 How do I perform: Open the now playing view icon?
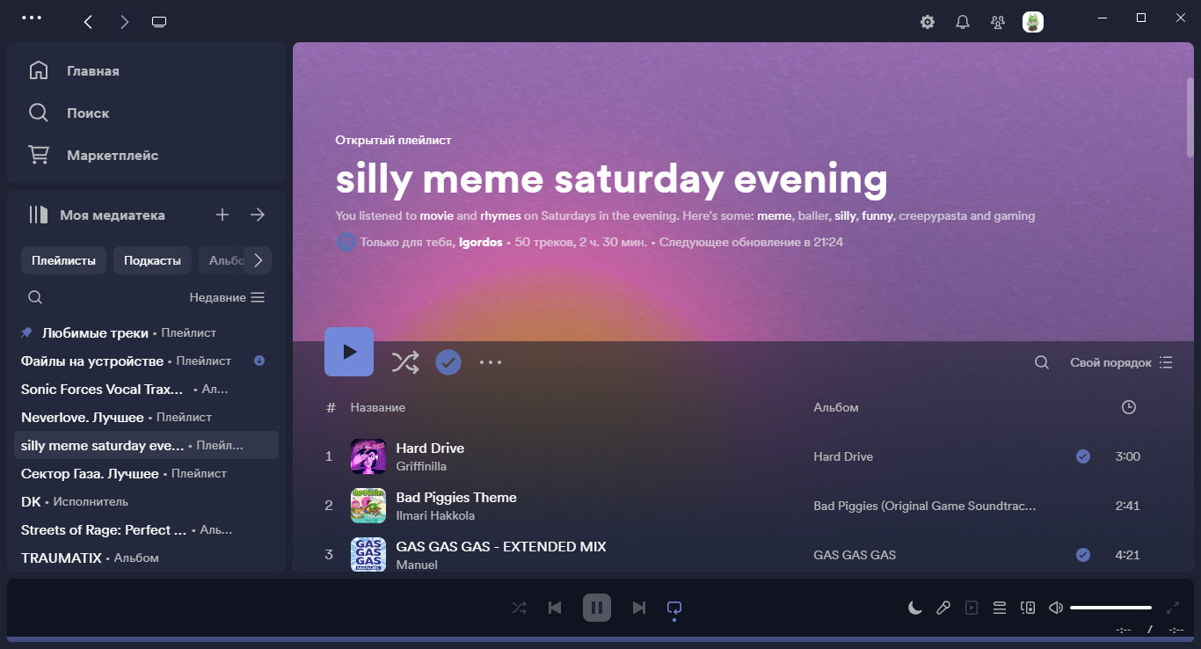pos(971,608)
